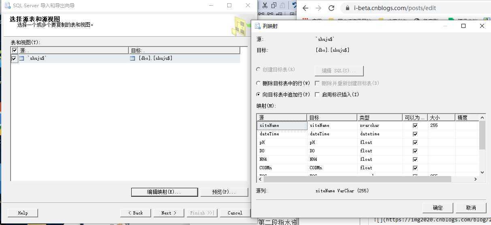491x225 pixels.
Task: Toggle nullable checkbox for siteName row
Action: [x=415, y=126]
